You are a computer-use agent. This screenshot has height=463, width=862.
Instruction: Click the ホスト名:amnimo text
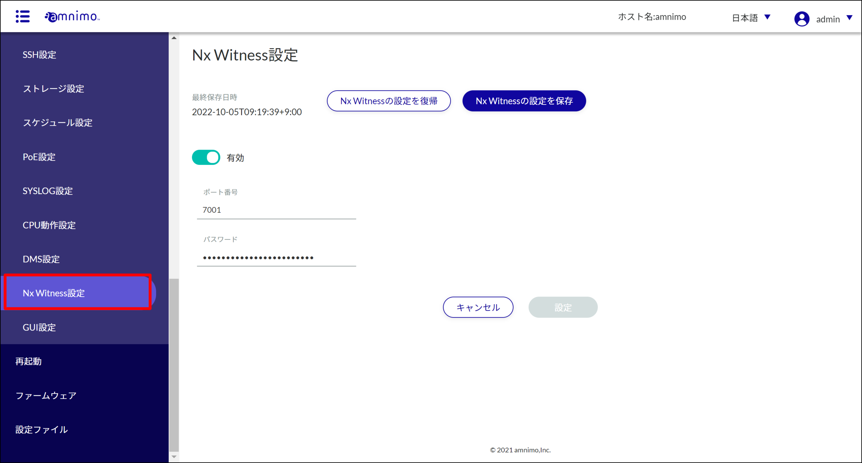coord(652,17)
